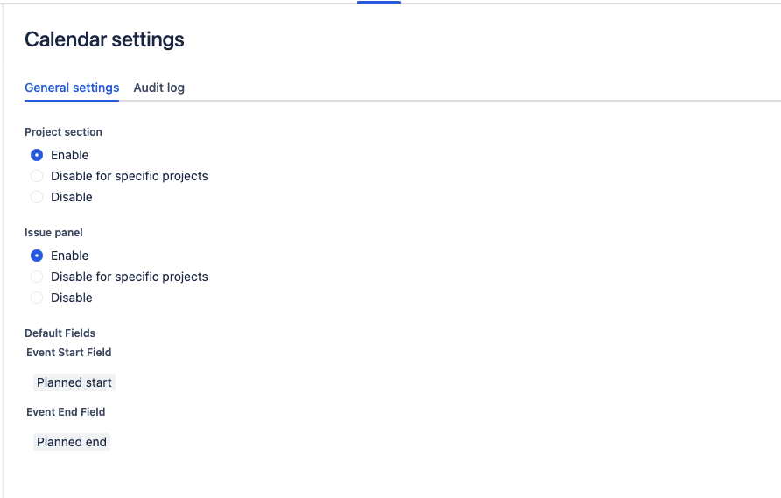Switch to the Audit log tab
The height and width of the screenshot is (498, 781).
tap(158, 88)
